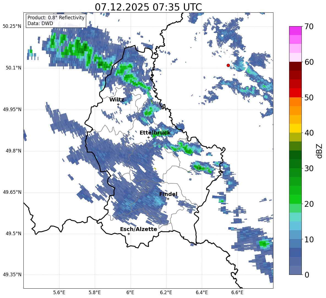326x298 pixels.
Task: Click the 50.25°N latitude label
Action: (12, 26)
